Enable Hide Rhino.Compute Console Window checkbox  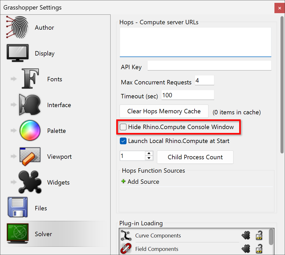pyautogui.click(x=123, y=127)
